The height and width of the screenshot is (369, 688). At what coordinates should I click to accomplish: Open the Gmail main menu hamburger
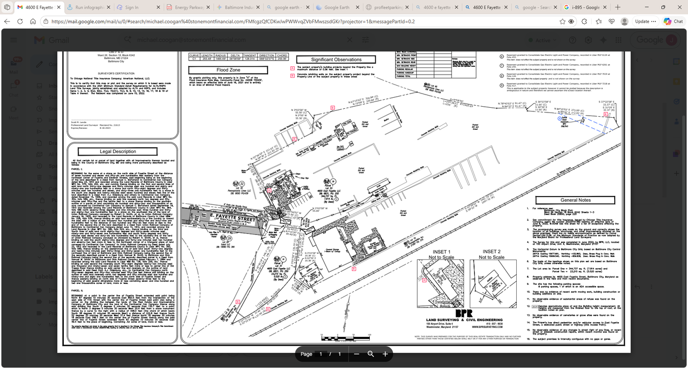point(14,40)
